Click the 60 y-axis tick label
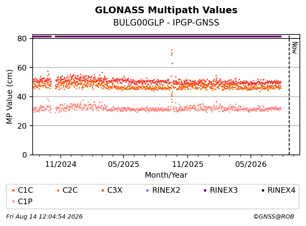The image size is (306, 226). 22,68
